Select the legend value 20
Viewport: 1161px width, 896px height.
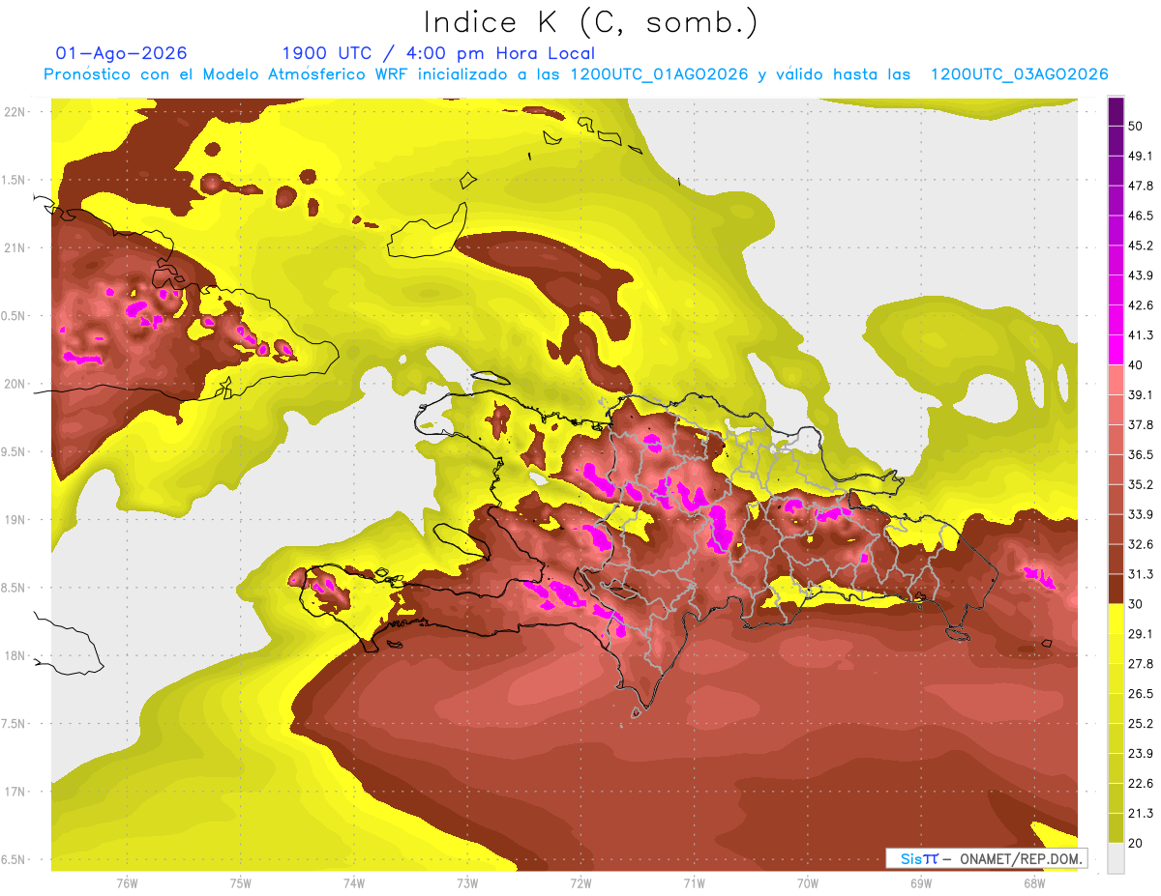1136,843
